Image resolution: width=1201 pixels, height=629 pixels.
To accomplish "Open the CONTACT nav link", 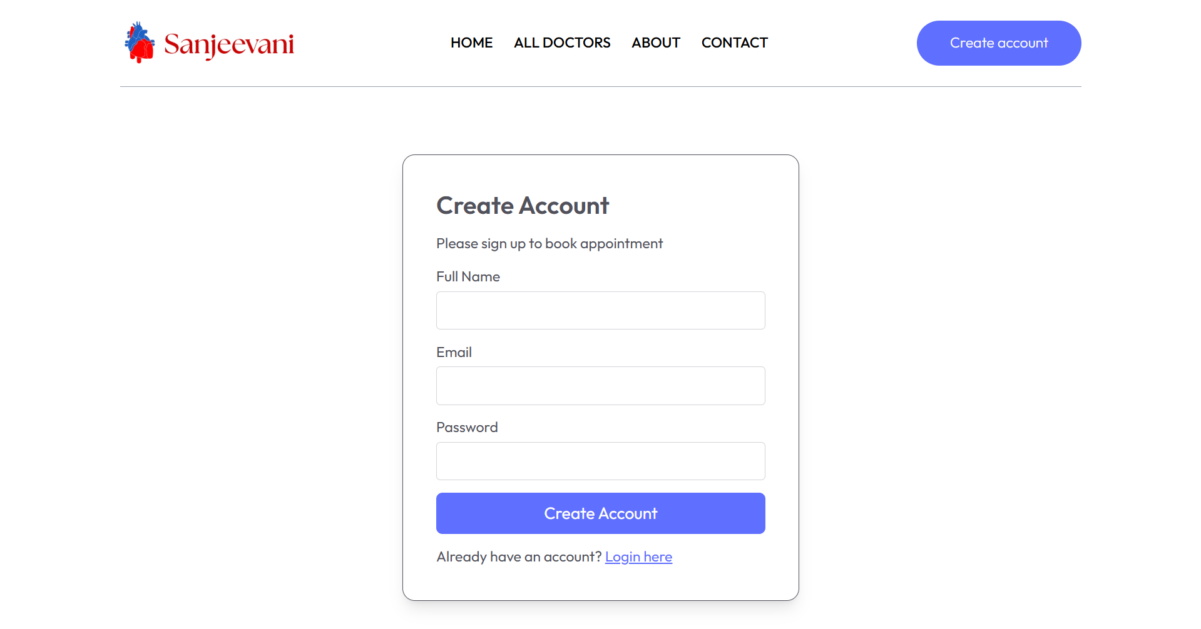I will (734, 43).
